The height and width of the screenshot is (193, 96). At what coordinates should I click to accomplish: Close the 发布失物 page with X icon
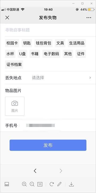7,18
